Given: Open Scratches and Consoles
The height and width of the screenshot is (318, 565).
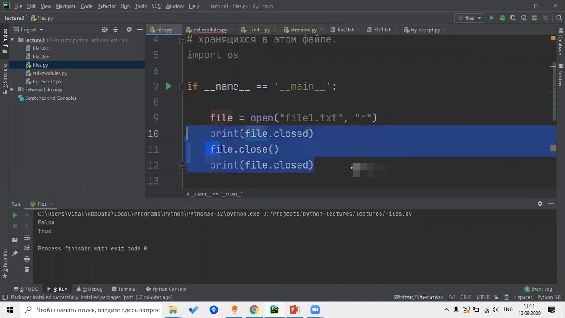Looking at the screenshot, I should (x=51, y=98).
